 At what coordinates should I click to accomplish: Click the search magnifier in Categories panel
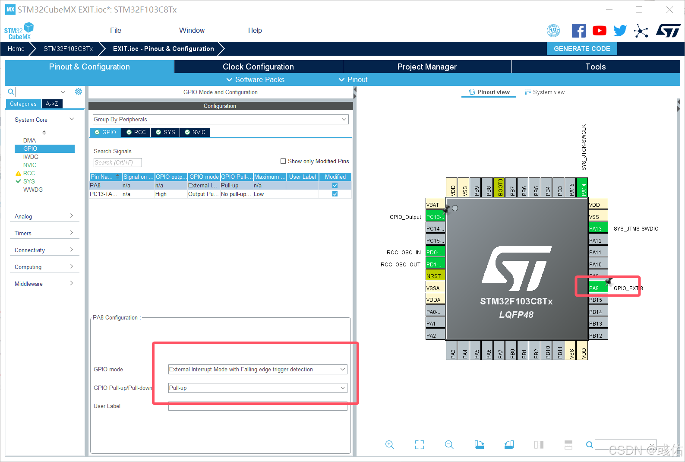tap(11, 92)
